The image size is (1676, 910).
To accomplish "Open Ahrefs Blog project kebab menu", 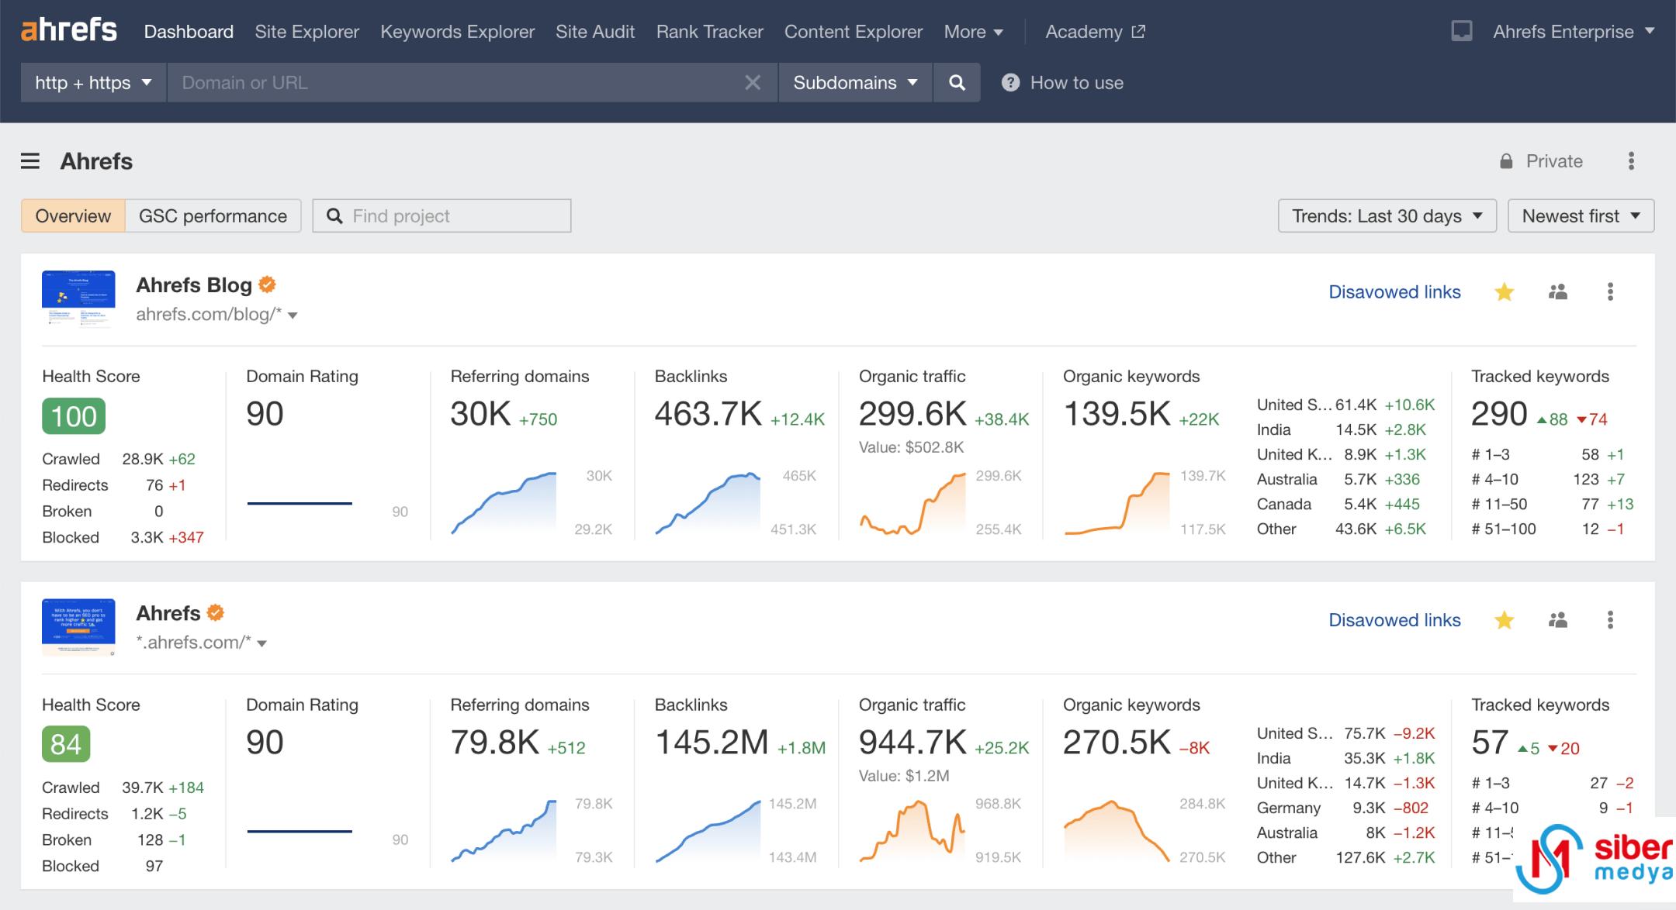I will 1610,292.
